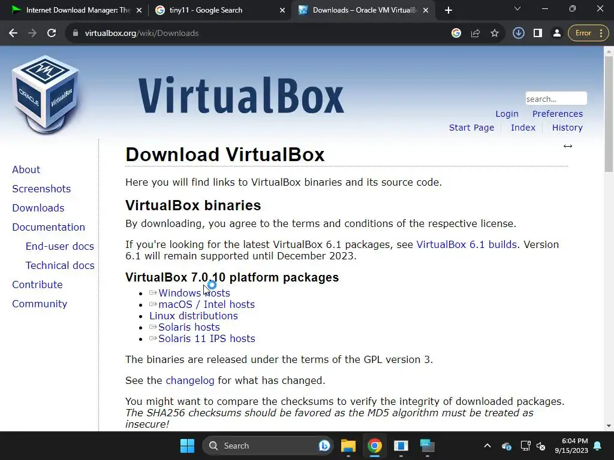Click scrollbar down arrow
This screenshot has height=460, width=614.
(x=609, y=426)
